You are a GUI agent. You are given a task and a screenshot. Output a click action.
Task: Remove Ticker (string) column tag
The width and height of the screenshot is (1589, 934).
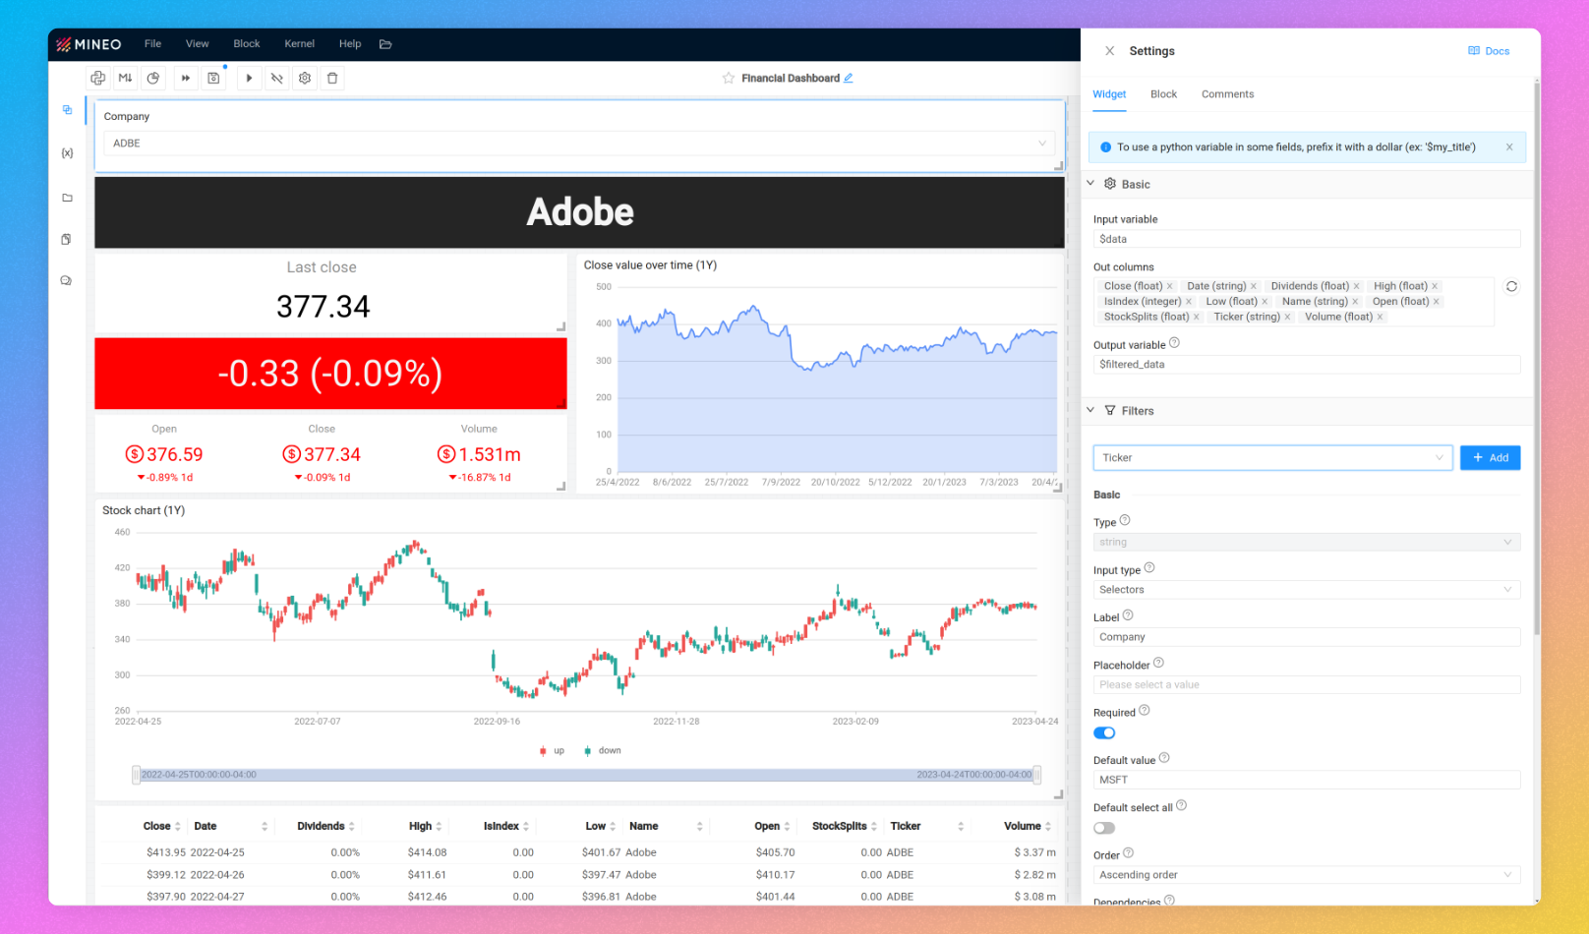tap(1287, 317)
